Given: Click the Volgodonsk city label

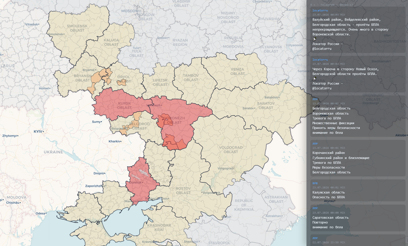Looking at the screenshot, I should point(211,193).
